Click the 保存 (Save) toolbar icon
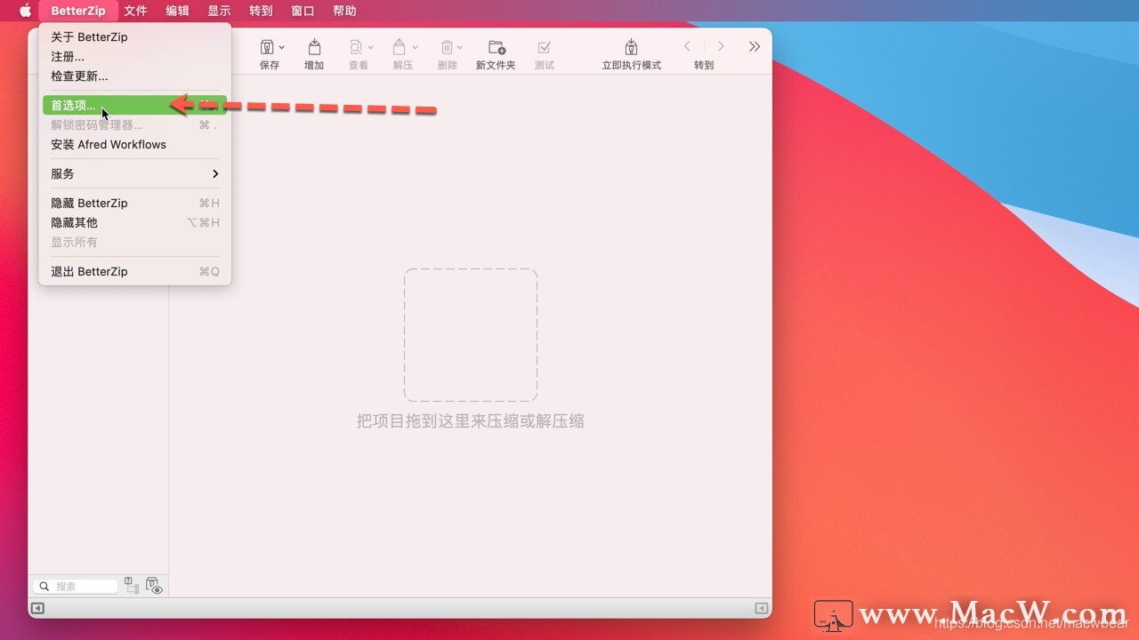1139x640 pixels. coord(267,47)
